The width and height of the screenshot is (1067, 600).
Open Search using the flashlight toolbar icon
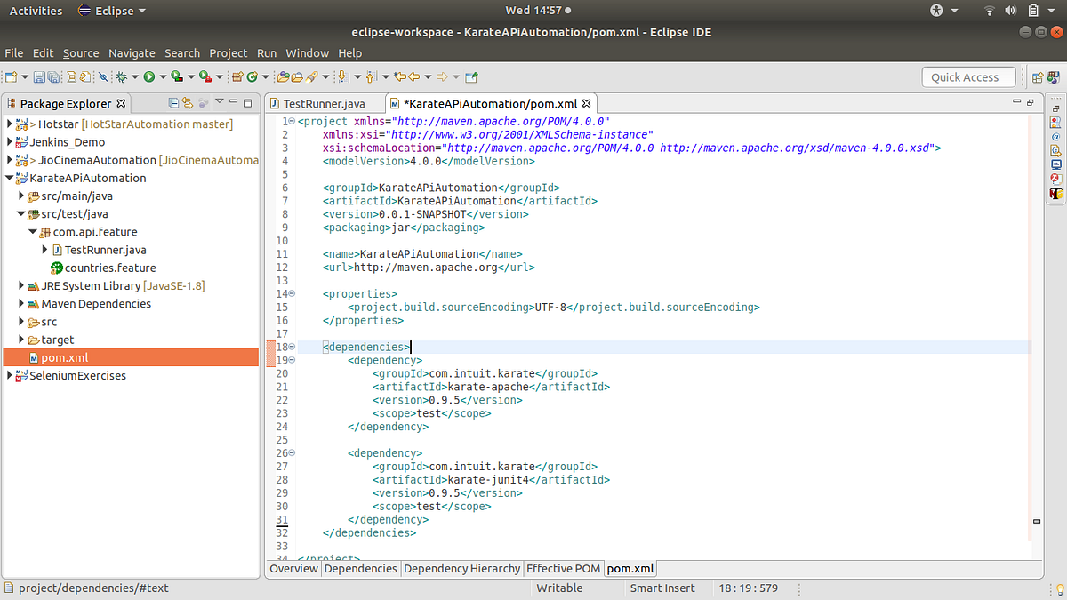click(x=311, y=77)
